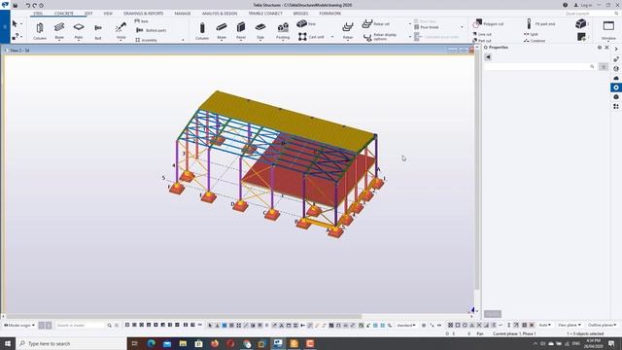Screen dimensions: 622x350
Task: Expand the Cast unit dropdown arrow
Action: [x=332, y=37]
